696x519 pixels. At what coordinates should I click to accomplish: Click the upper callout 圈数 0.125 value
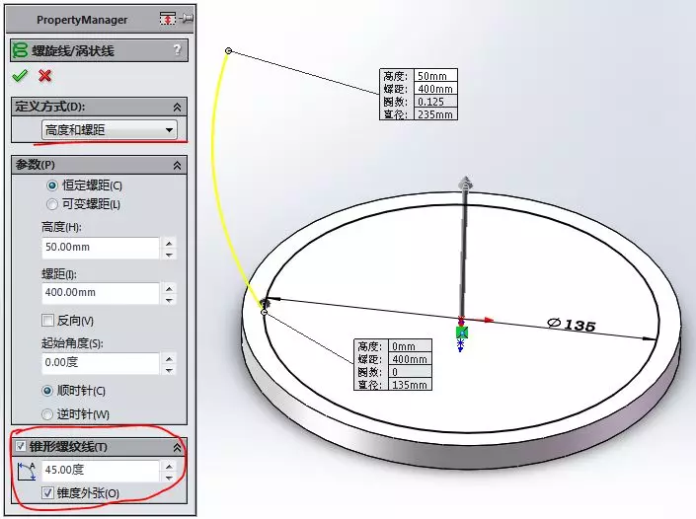pos(435,102)
